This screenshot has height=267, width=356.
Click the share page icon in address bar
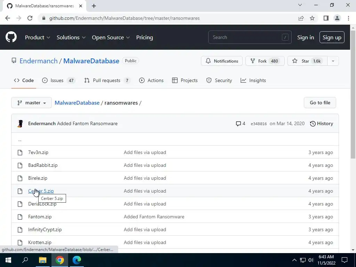point(301,18)
